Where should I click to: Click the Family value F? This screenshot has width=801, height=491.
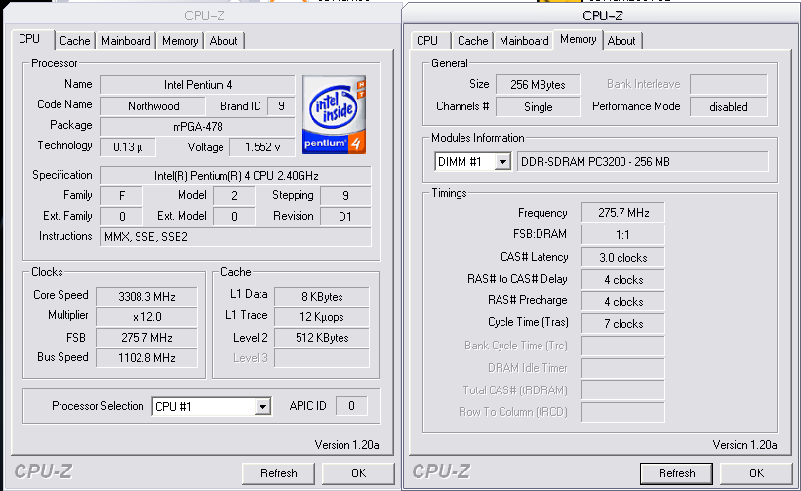click(122, 195)
